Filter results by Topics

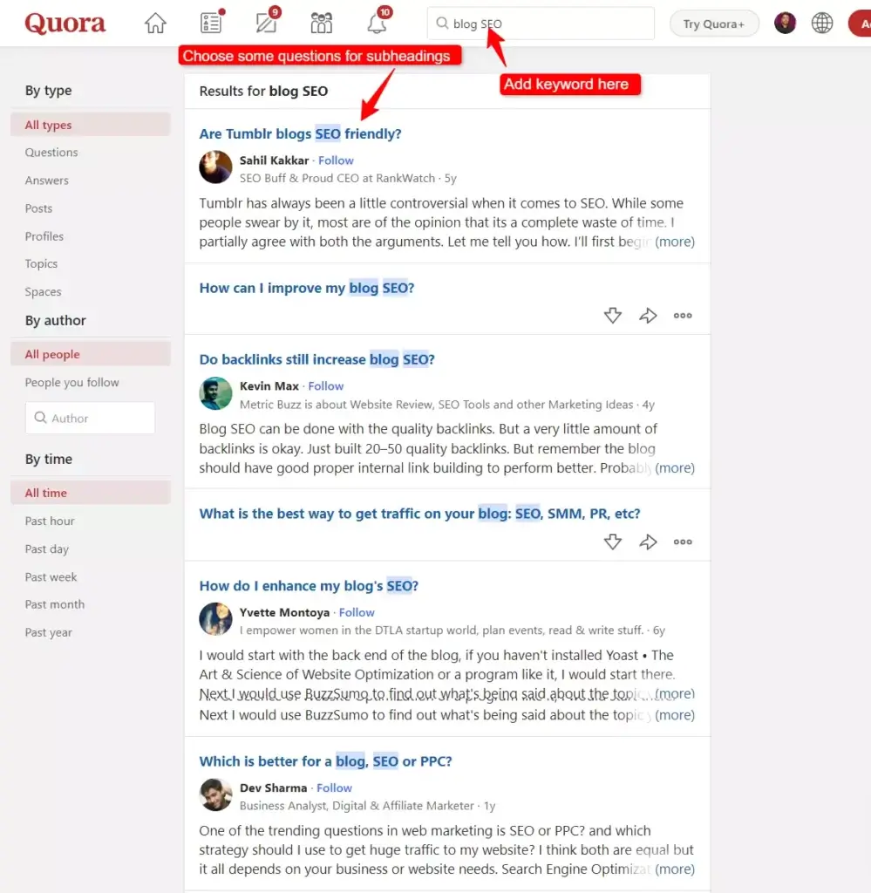tap(41, 263)
